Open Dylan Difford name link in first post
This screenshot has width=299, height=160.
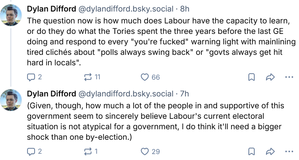tap(51, 9)
